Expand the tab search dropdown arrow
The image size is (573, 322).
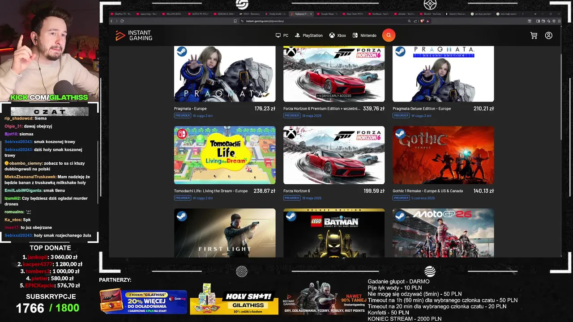click(x=535, y=14)
